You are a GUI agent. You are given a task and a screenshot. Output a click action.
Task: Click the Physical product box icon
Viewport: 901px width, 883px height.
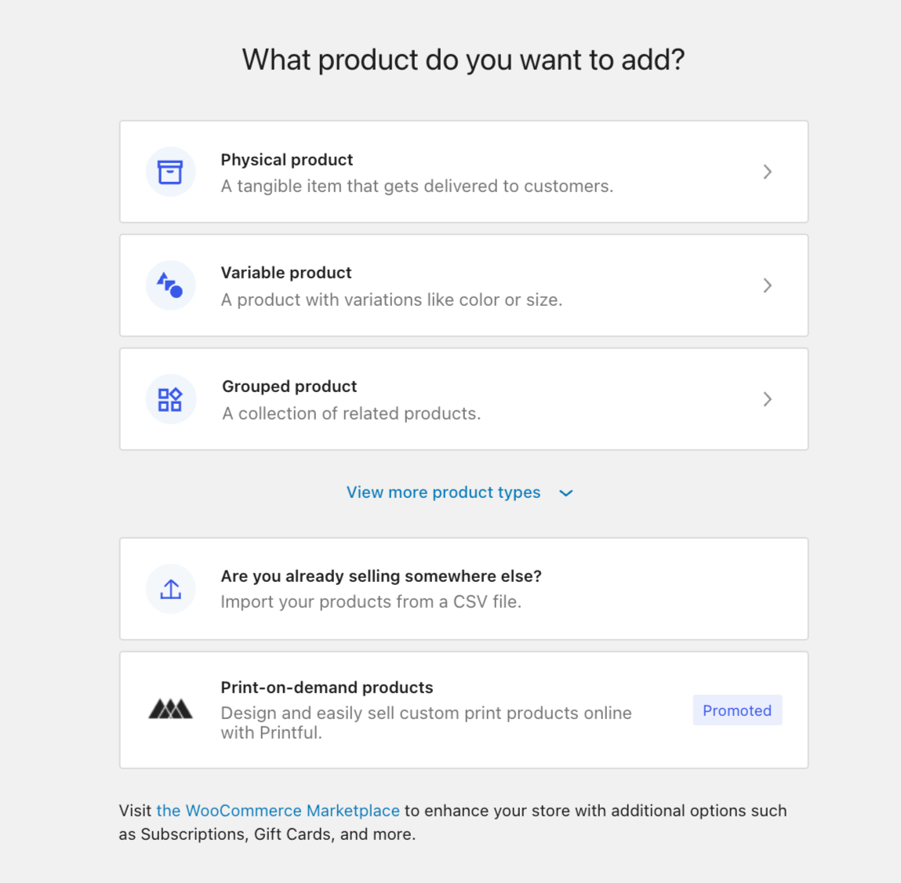[x=170, y=172]
